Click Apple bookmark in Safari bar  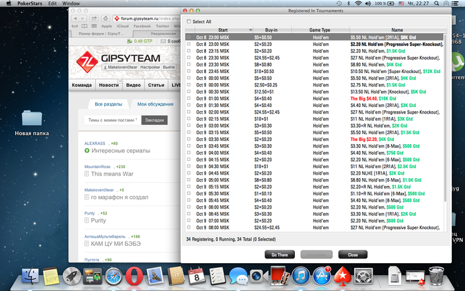pos(106,26)
